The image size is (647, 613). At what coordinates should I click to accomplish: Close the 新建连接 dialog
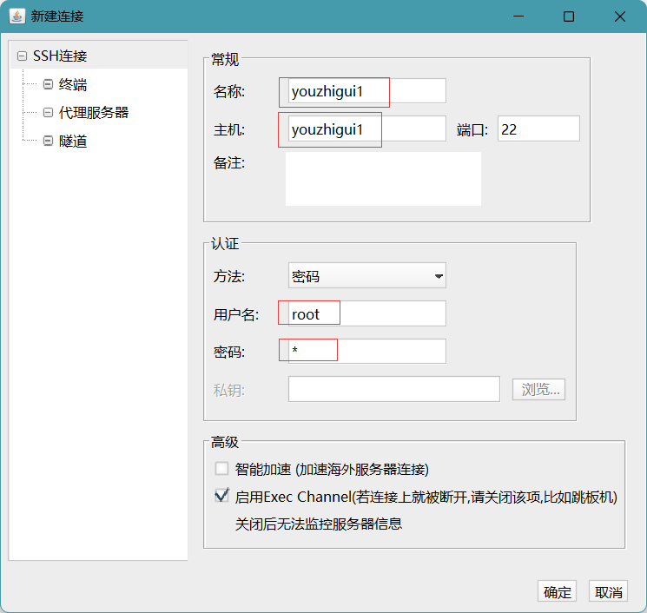pos(620,16)
